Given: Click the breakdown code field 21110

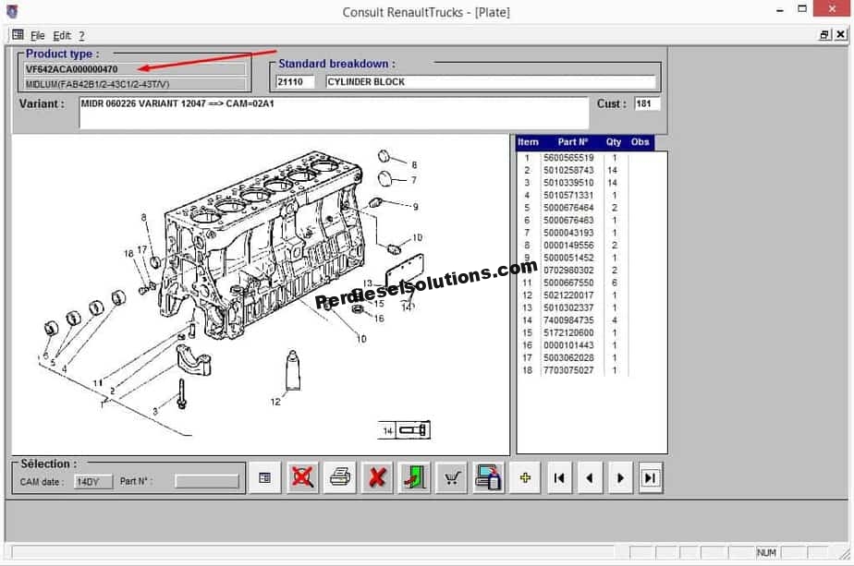Looking at the screenshot, I should (295, 81).
